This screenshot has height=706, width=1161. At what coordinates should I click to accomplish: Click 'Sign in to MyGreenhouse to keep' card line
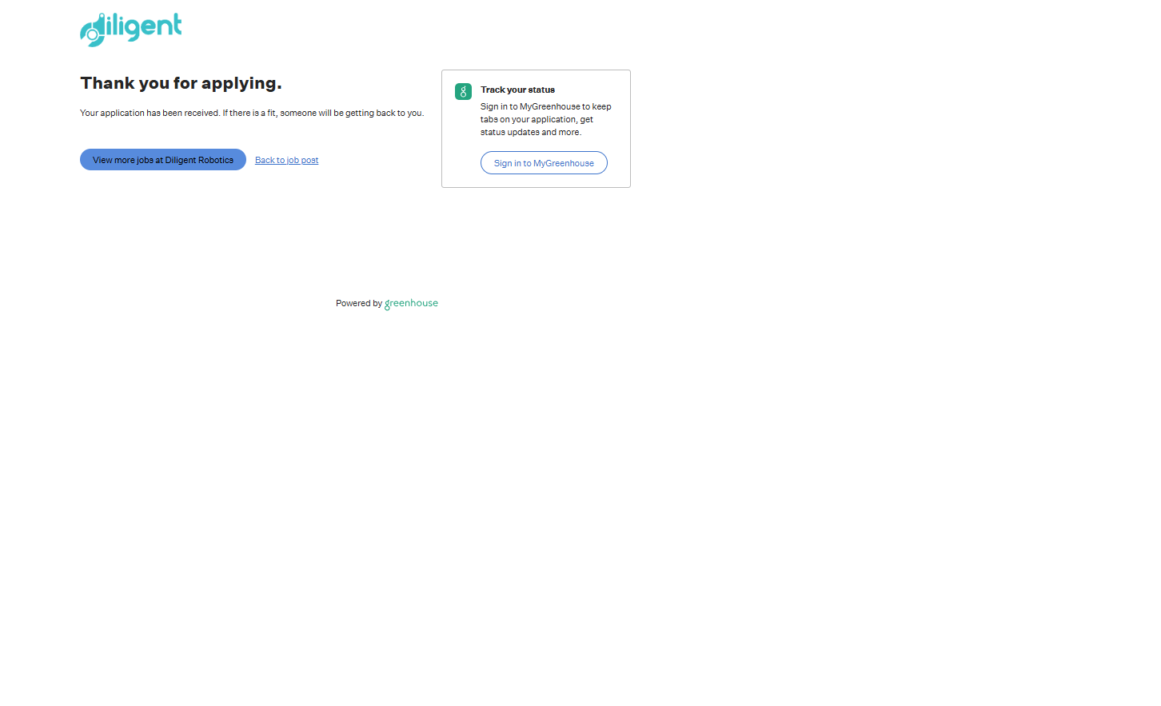pyautogui.click(x=545, y=107)
